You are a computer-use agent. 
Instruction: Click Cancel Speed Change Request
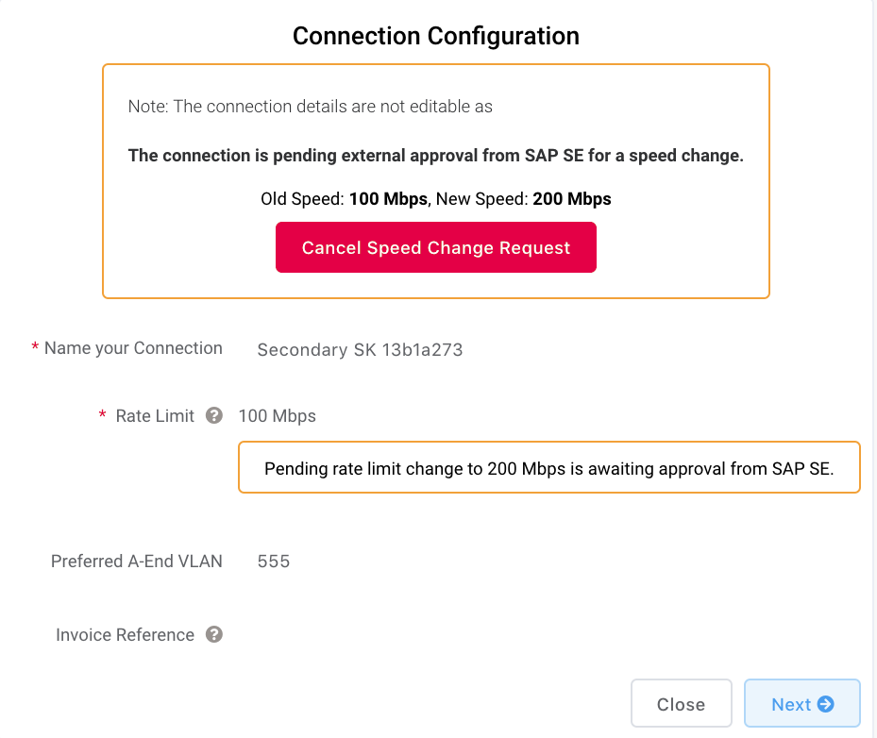pos(435,247)
